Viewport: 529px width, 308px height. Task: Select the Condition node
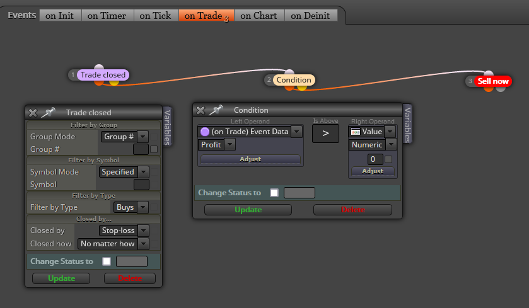click(x=294, y=80)
